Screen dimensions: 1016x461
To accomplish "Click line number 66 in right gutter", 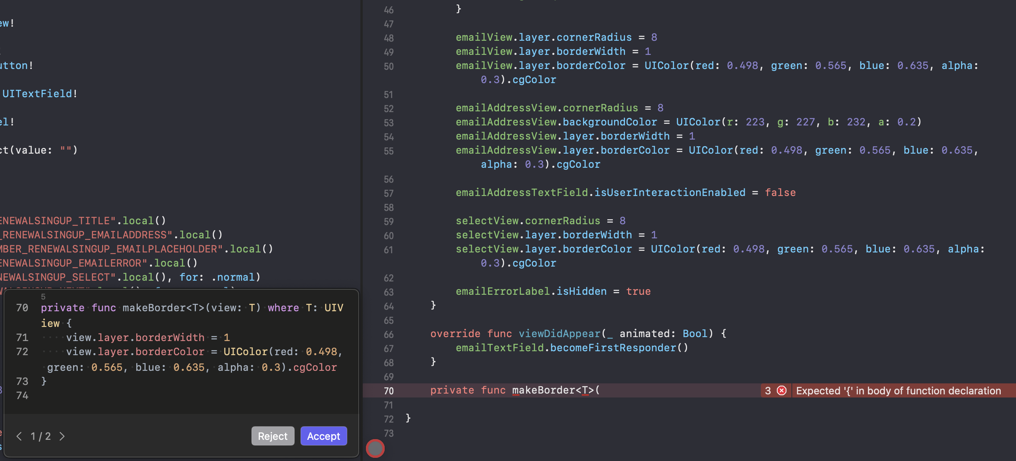I will click(389, 335).
